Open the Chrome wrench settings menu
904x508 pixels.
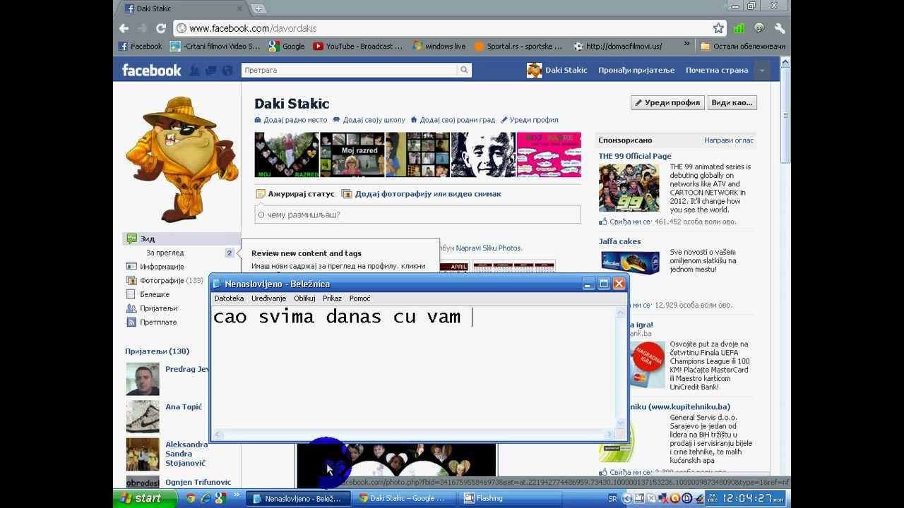780,28
